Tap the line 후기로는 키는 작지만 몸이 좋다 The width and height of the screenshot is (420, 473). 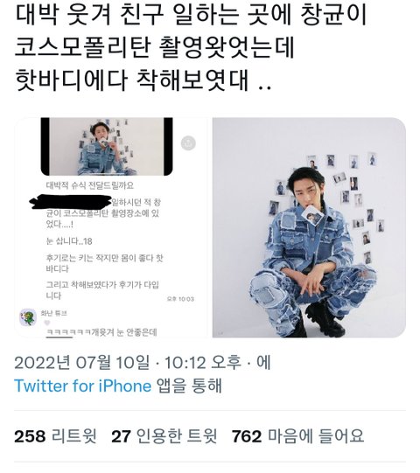pyautogui.click(x=104, y=263)
